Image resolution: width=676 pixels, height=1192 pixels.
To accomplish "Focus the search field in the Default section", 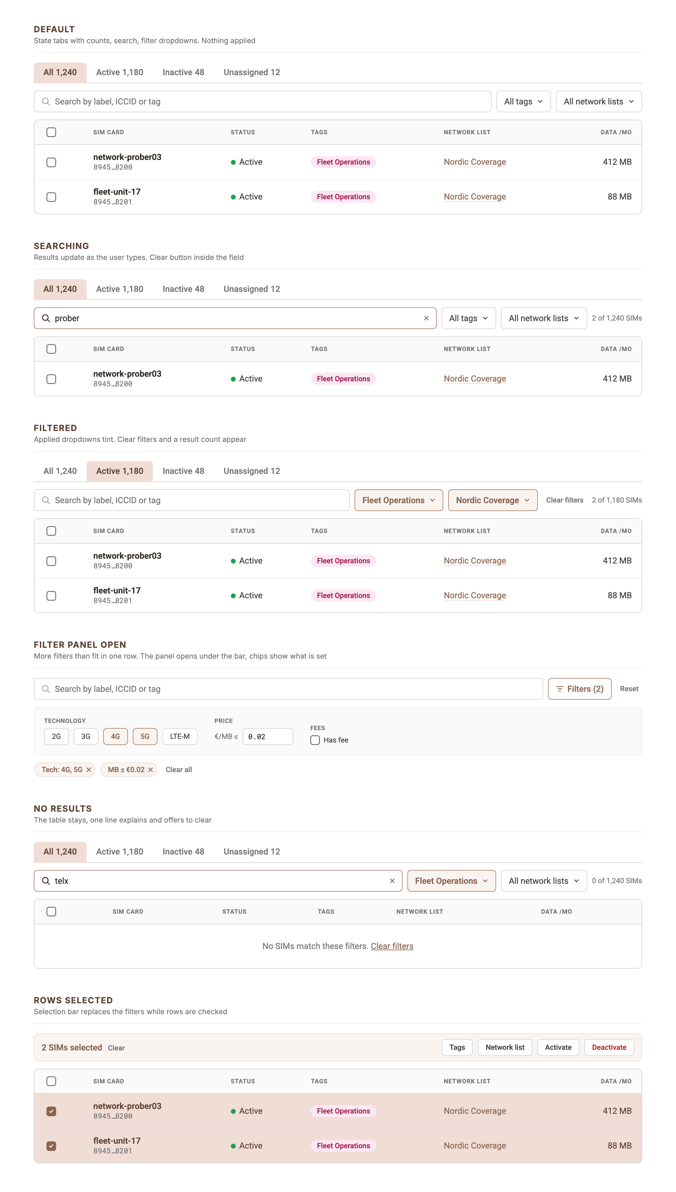I will (x=263, y=101).
